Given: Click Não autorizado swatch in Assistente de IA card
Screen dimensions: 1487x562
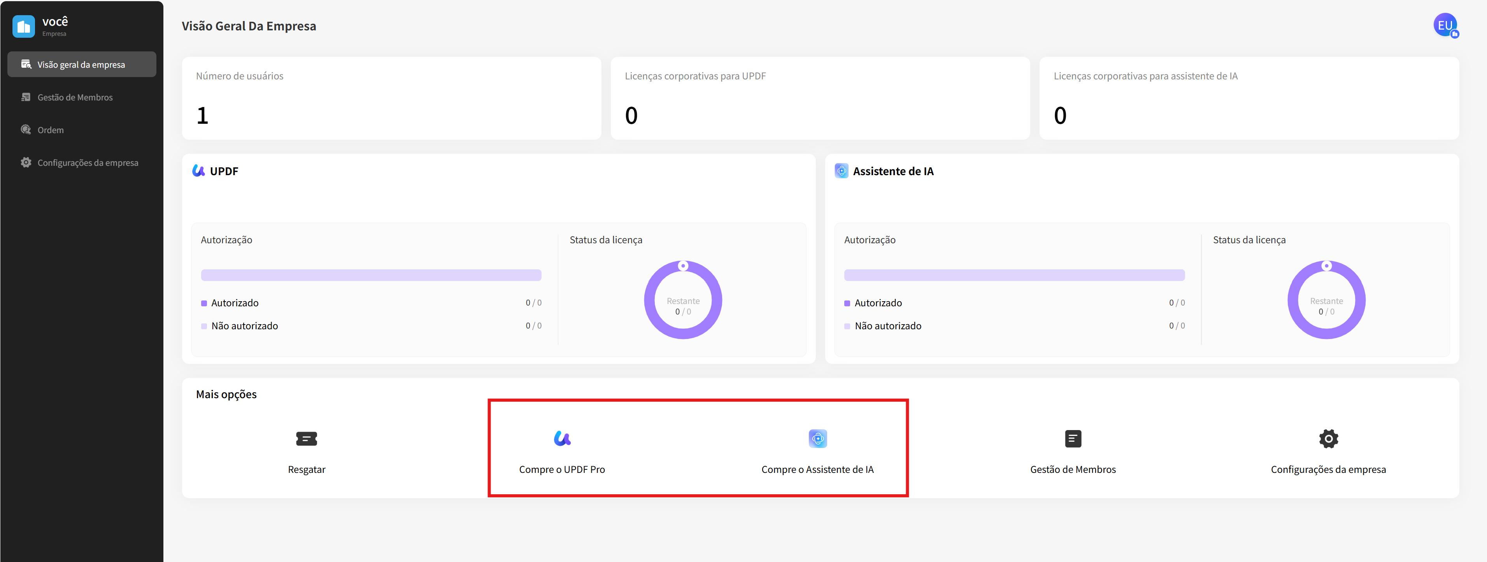Looking at the screenshot, I should (x=847, y=326).
